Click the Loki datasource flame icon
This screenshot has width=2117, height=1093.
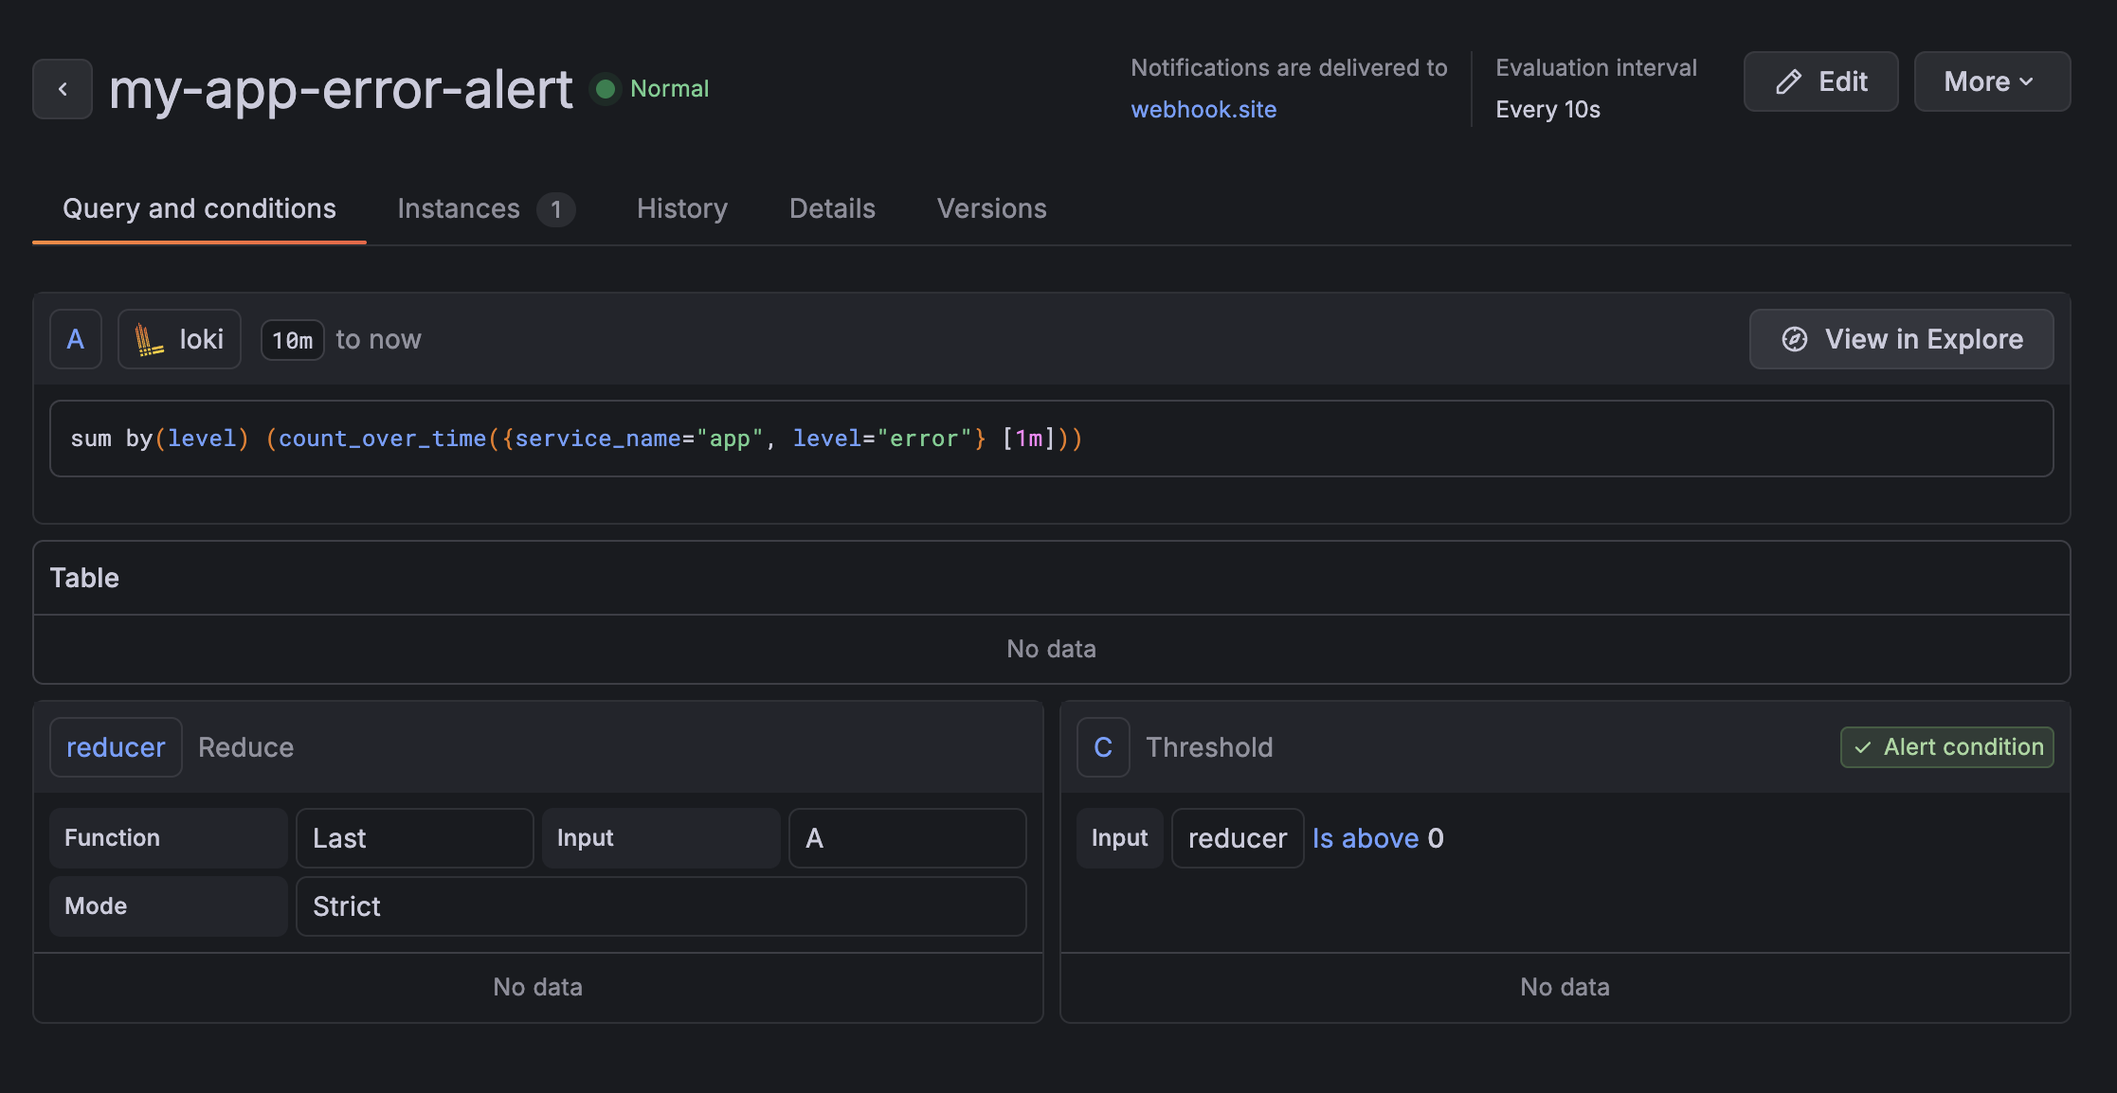tap(148, 339)
